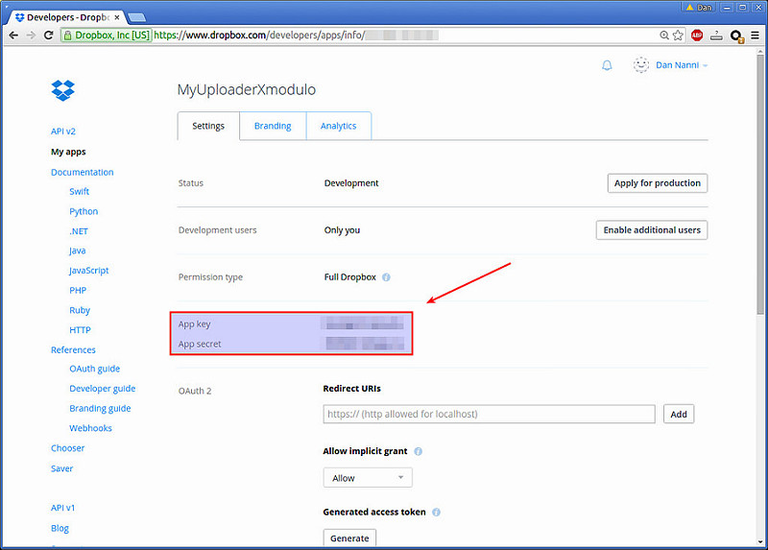Open the red Adblock extension icon

(x=697, y=36)
